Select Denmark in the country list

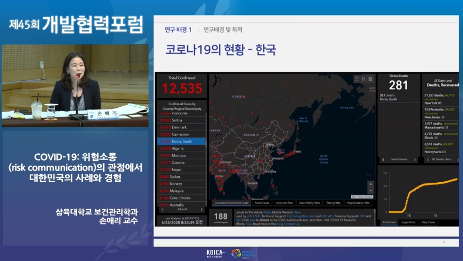point(181,127)
